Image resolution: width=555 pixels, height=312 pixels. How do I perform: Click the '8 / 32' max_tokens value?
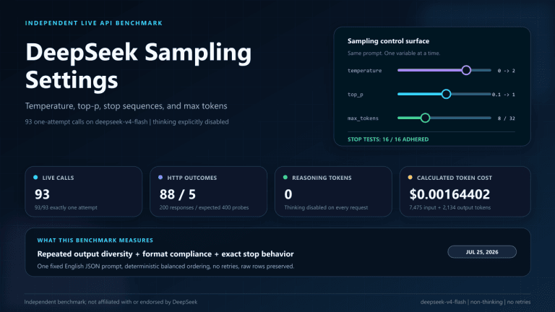506,118
